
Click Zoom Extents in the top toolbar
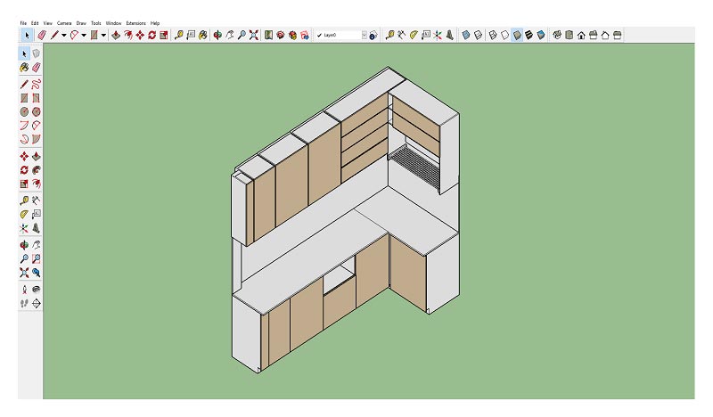coord(254,35)
